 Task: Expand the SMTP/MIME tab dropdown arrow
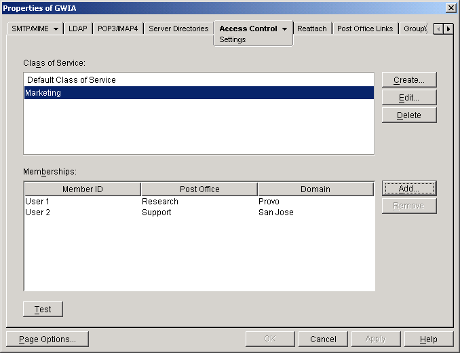tap(56, 29)
